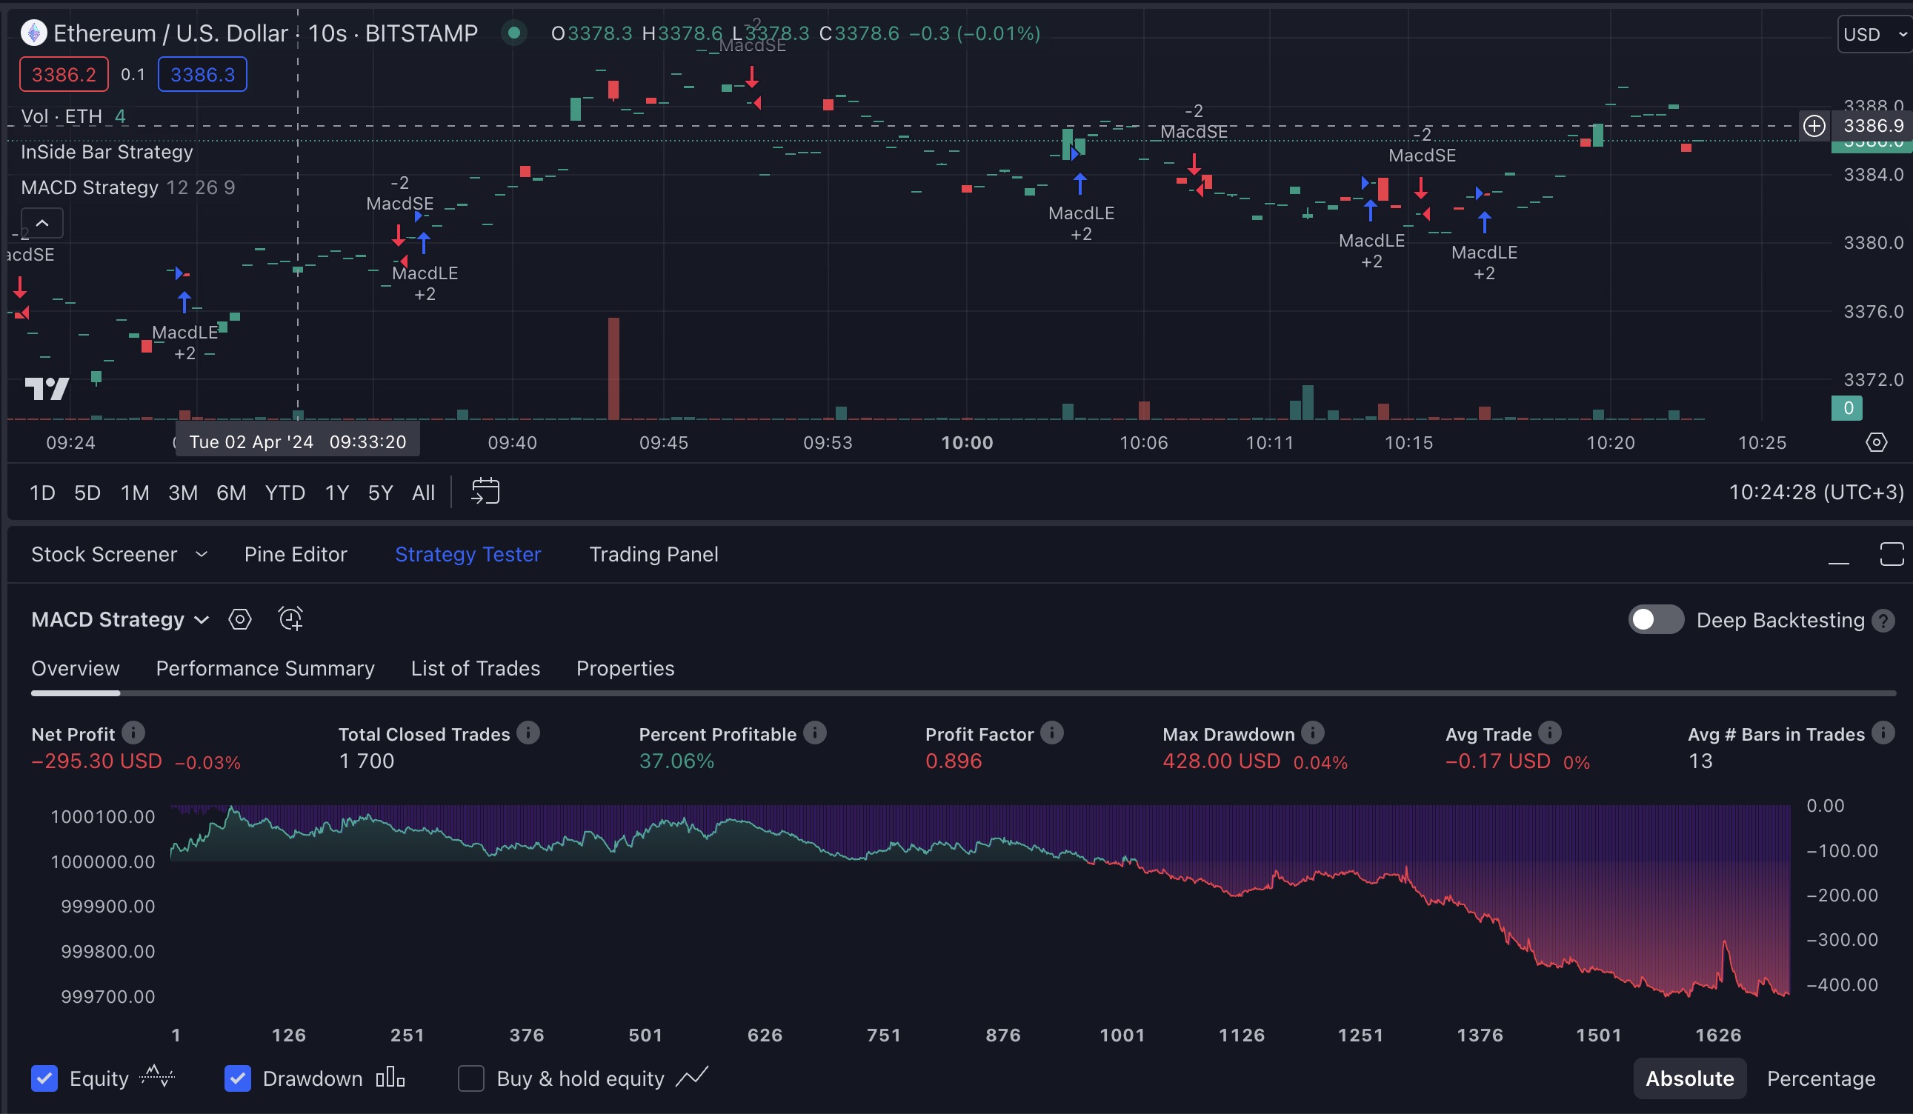Click the −295.30 USD net profit value
The height and width of the screenshot is (1114, 1913).
[96, 761]
